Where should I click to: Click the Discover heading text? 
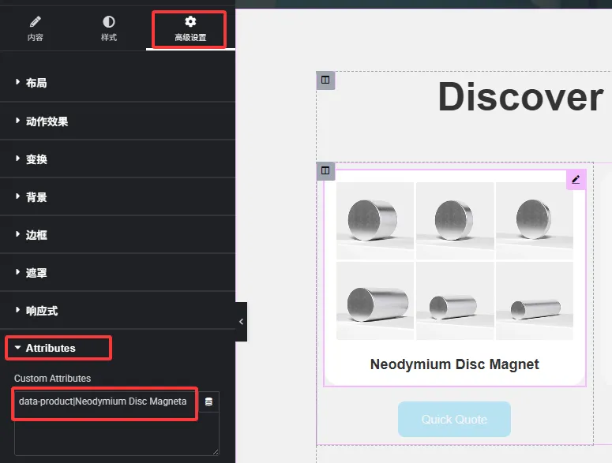tap(520, 97)
